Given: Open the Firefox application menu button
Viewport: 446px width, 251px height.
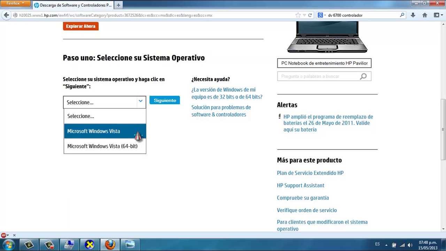Looking at the screenshot, I should pos(16,3).
